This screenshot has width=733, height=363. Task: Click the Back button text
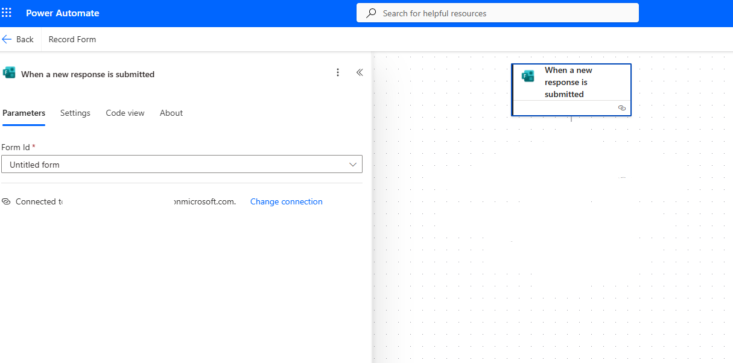coord(25,39)
